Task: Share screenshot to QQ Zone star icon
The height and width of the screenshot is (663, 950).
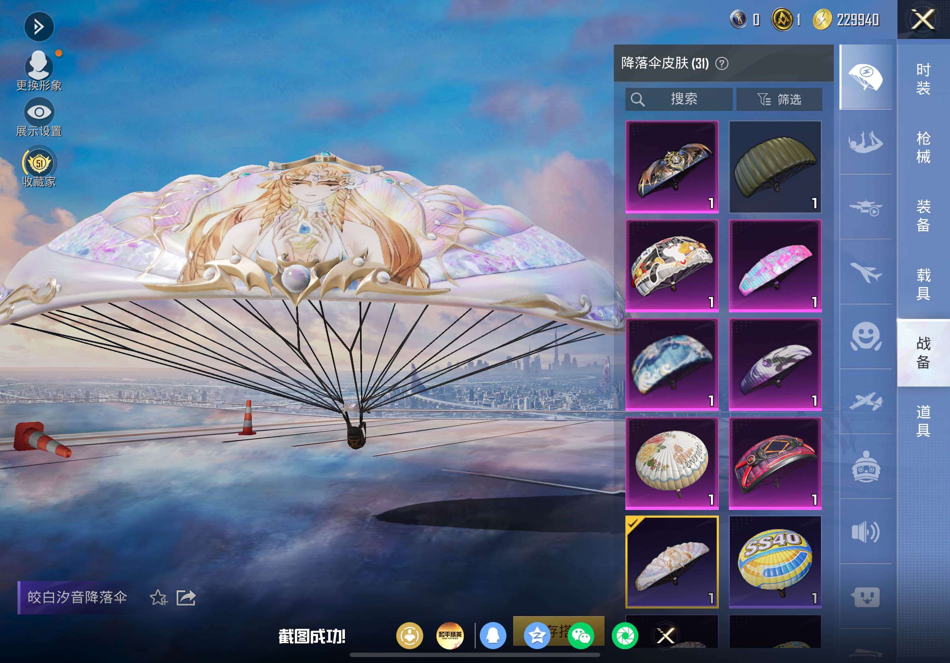Action: pos(537,636)
